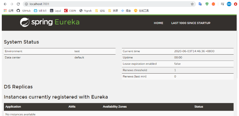Click the Application column header
Viewport: 239px width, 116px height.
[13, 107]
